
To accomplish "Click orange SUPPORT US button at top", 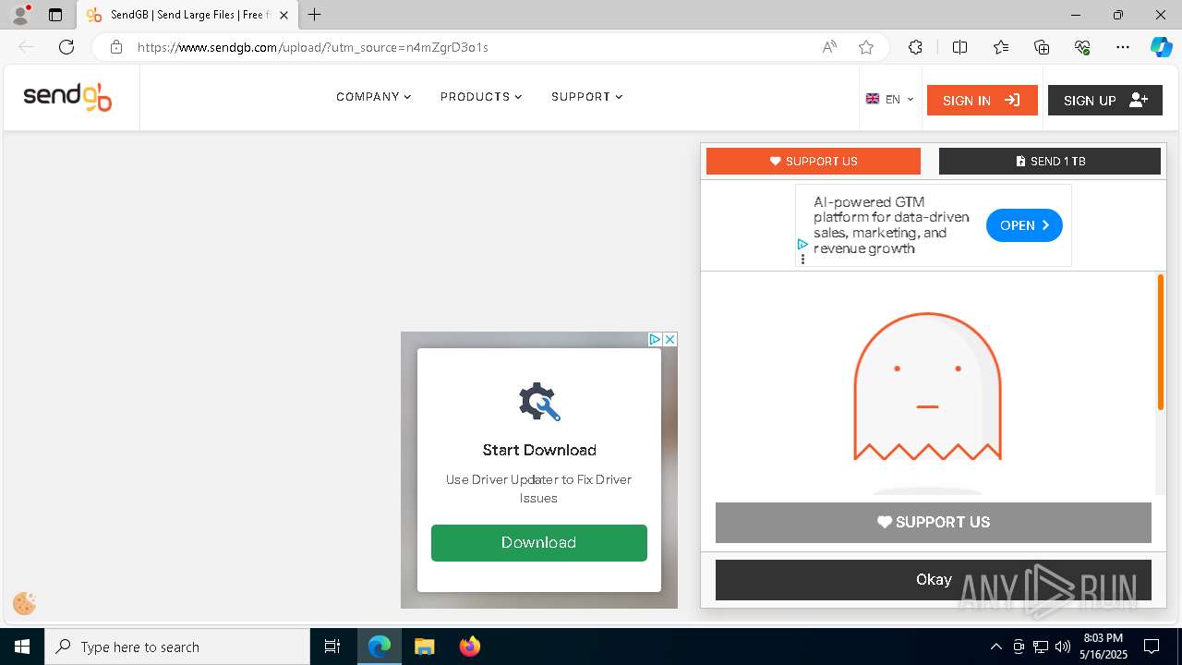I will [x=814, y=161].
